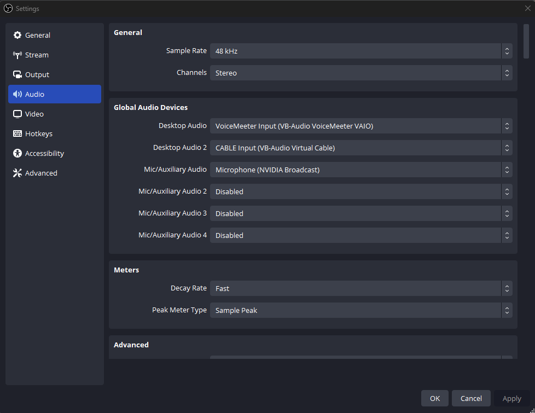
Task: Change the Mic/Auxiliary Audio device
Action: (x=361, y=170)
